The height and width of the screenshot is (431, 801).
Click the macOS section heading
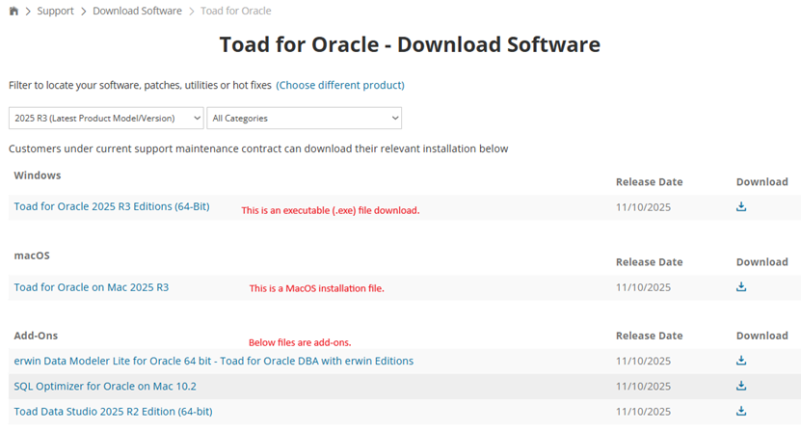tap(32, 256)
